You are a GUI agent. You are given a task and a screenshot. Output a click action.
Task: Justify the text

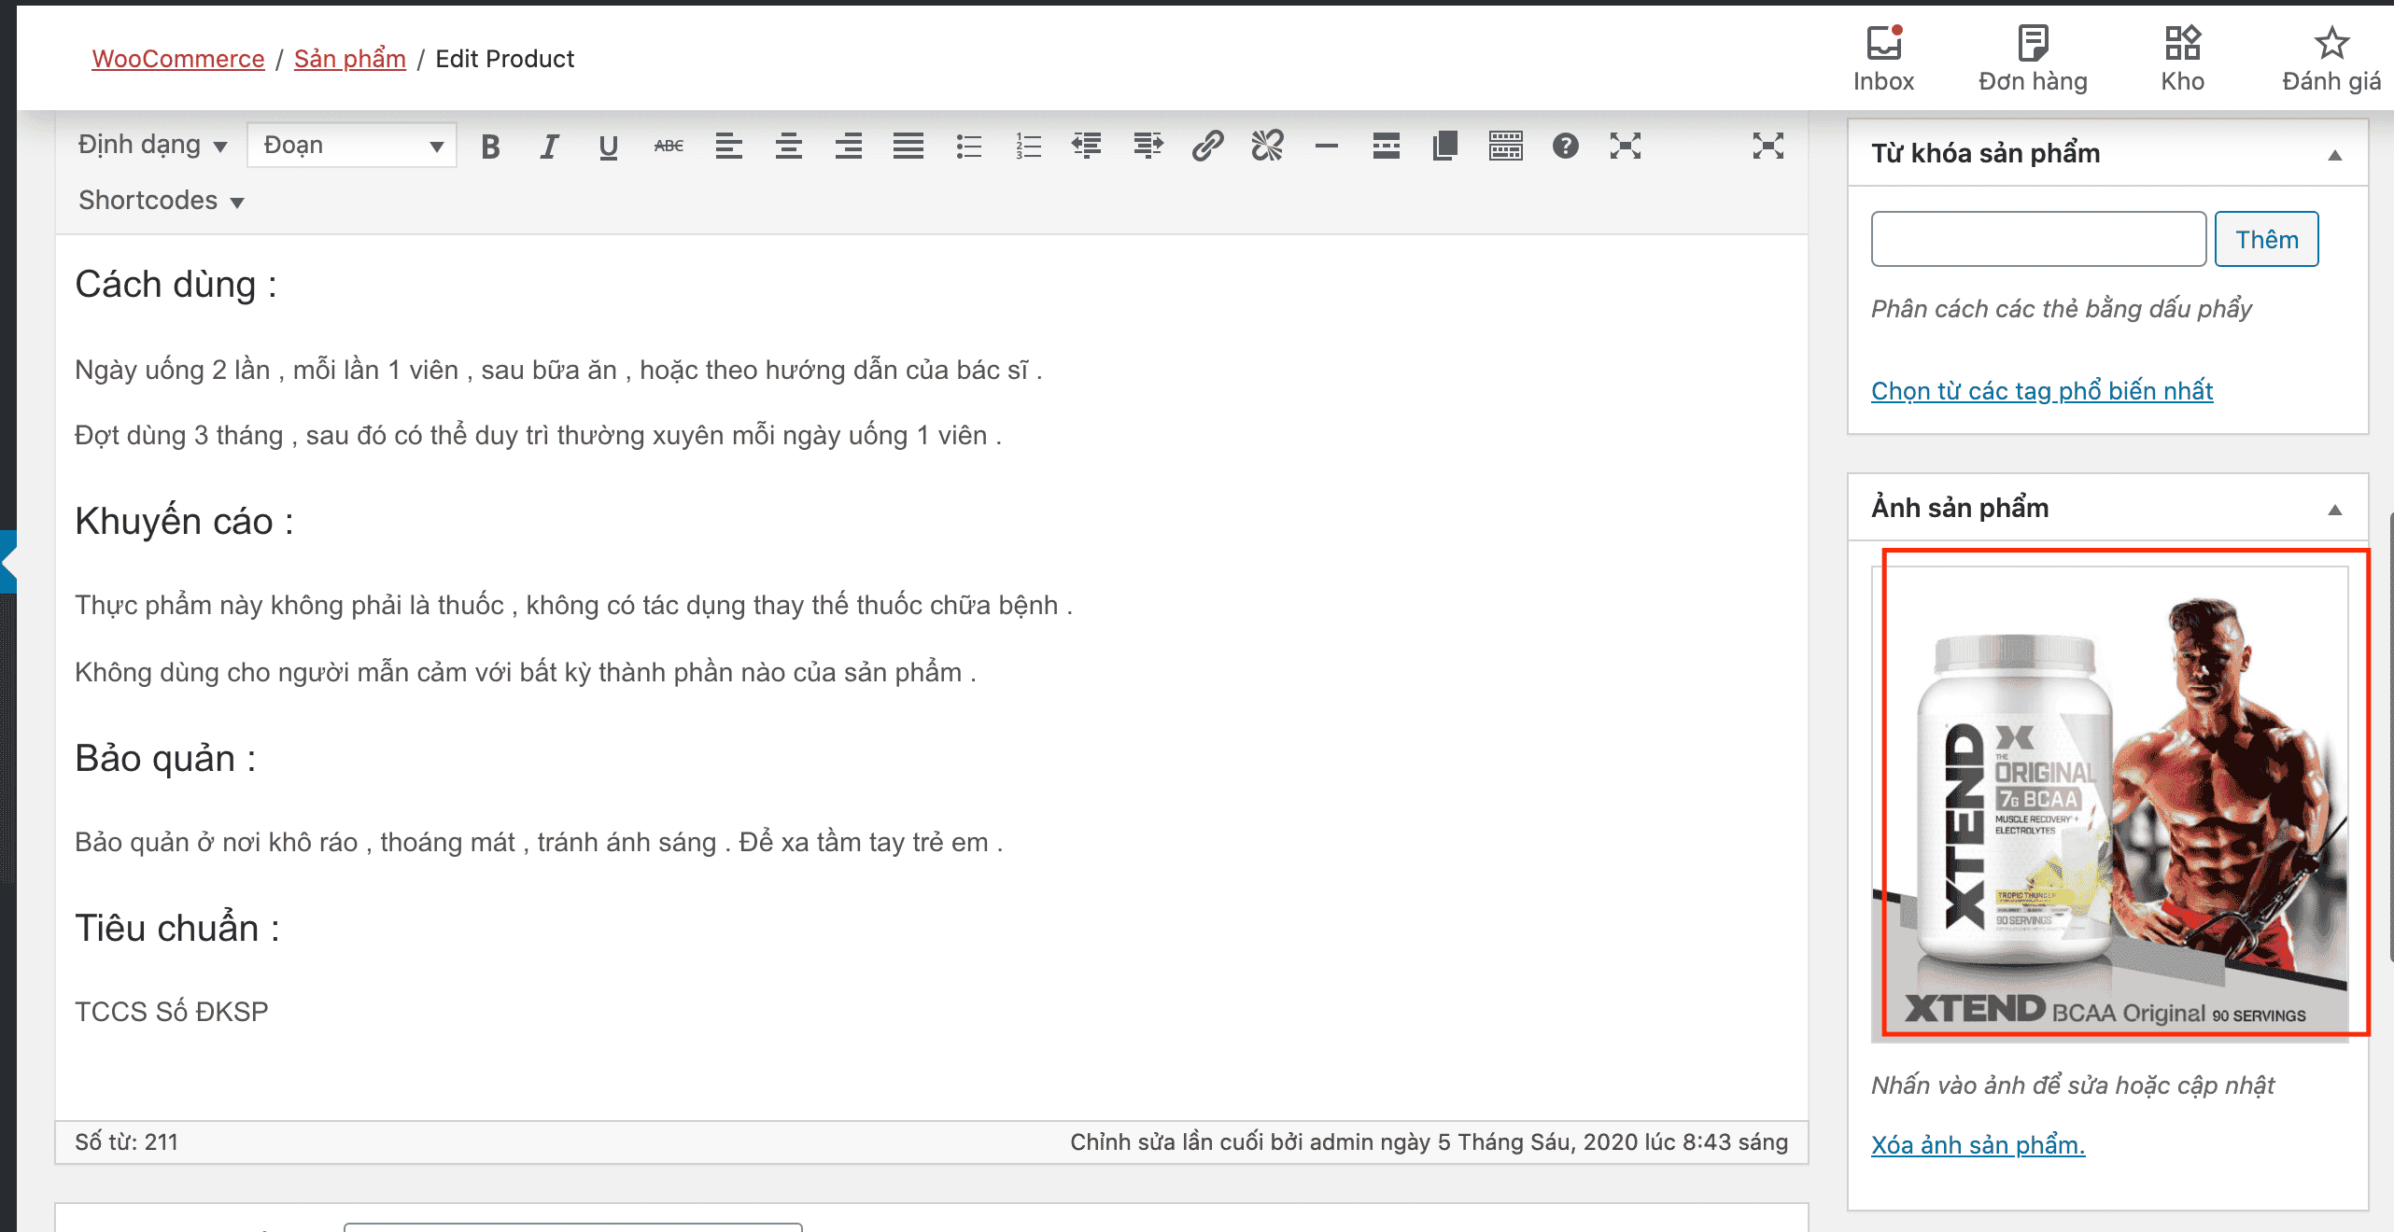(908, 147)
